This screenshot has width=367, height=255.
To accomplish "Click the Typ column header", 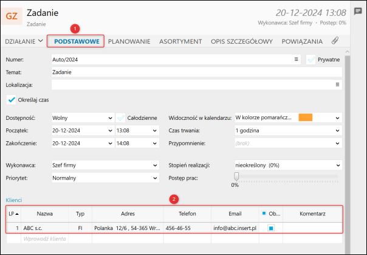I will point(80,214).
